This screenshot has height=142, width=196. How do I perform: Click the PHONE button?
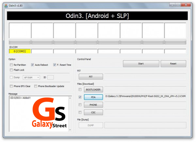(x=93, y=105)
